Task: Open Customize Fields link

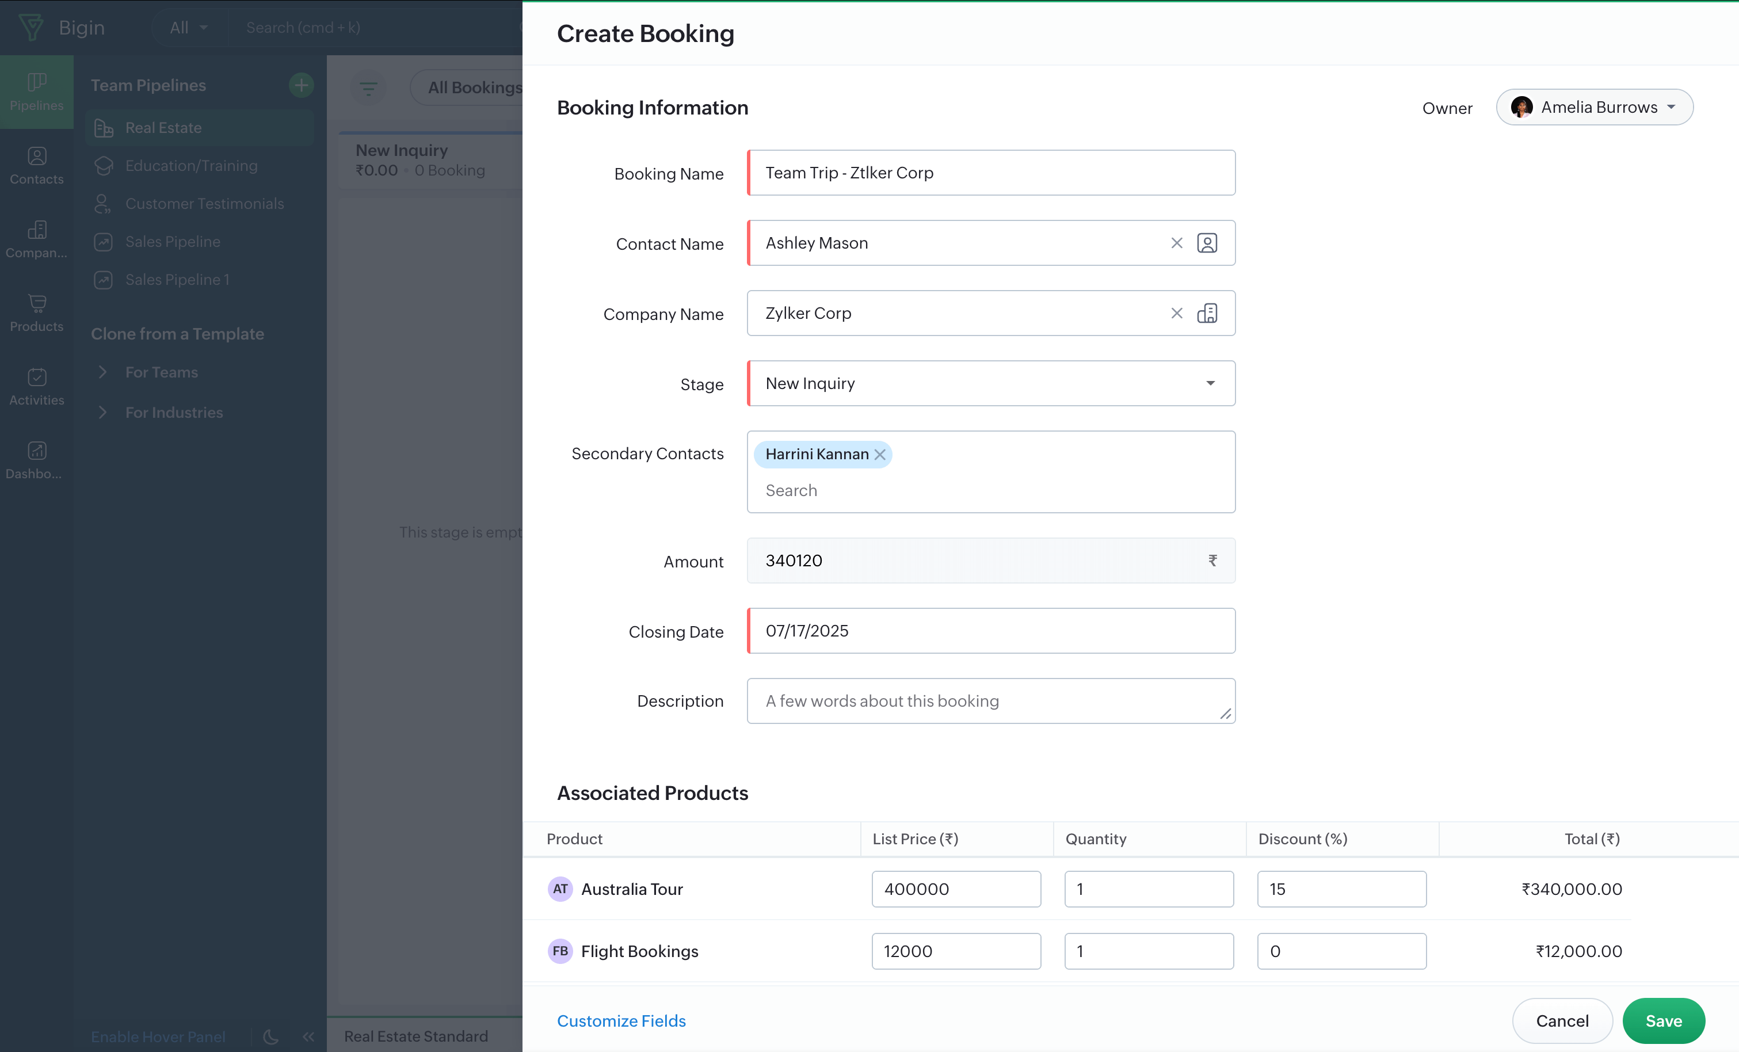Action: [x=621, y=1021]
